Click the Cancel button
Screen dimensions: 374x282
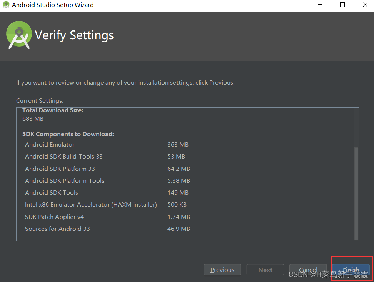308,270
